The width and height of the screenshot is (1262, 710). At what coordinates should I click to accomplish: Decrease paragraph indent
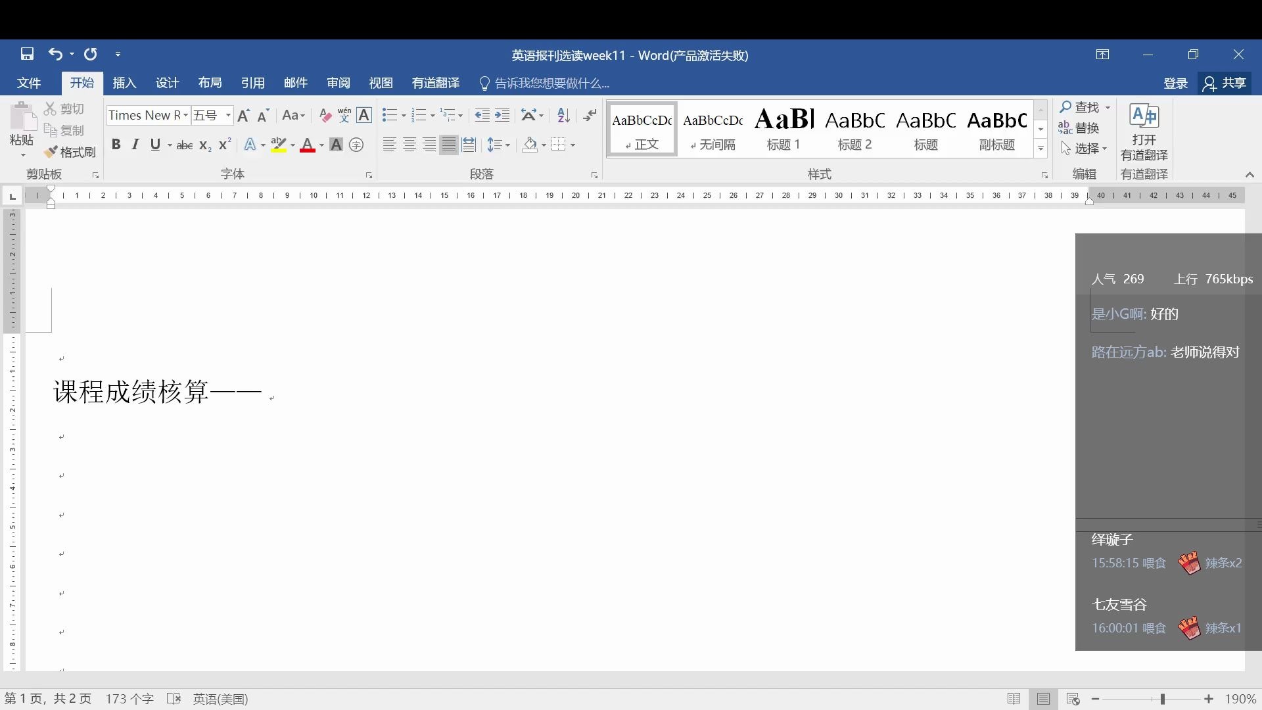click(482, 116)
